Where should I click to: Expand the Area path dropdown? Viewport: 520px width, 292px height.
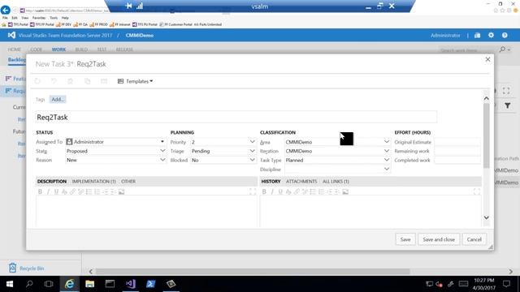click(387, 142)
